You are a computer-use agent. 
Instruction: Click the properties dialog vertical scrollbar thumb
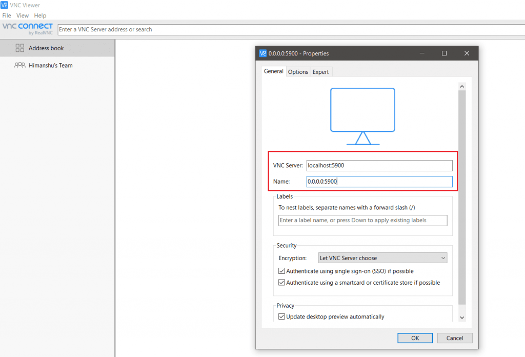point(462,197)
